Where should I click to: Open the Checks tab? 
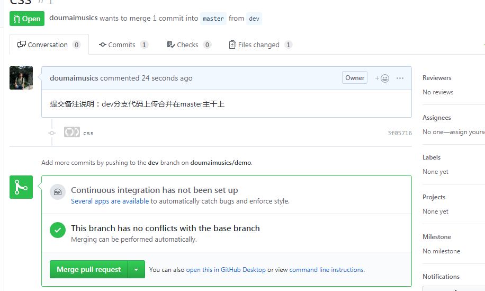(x=189, y=45)
